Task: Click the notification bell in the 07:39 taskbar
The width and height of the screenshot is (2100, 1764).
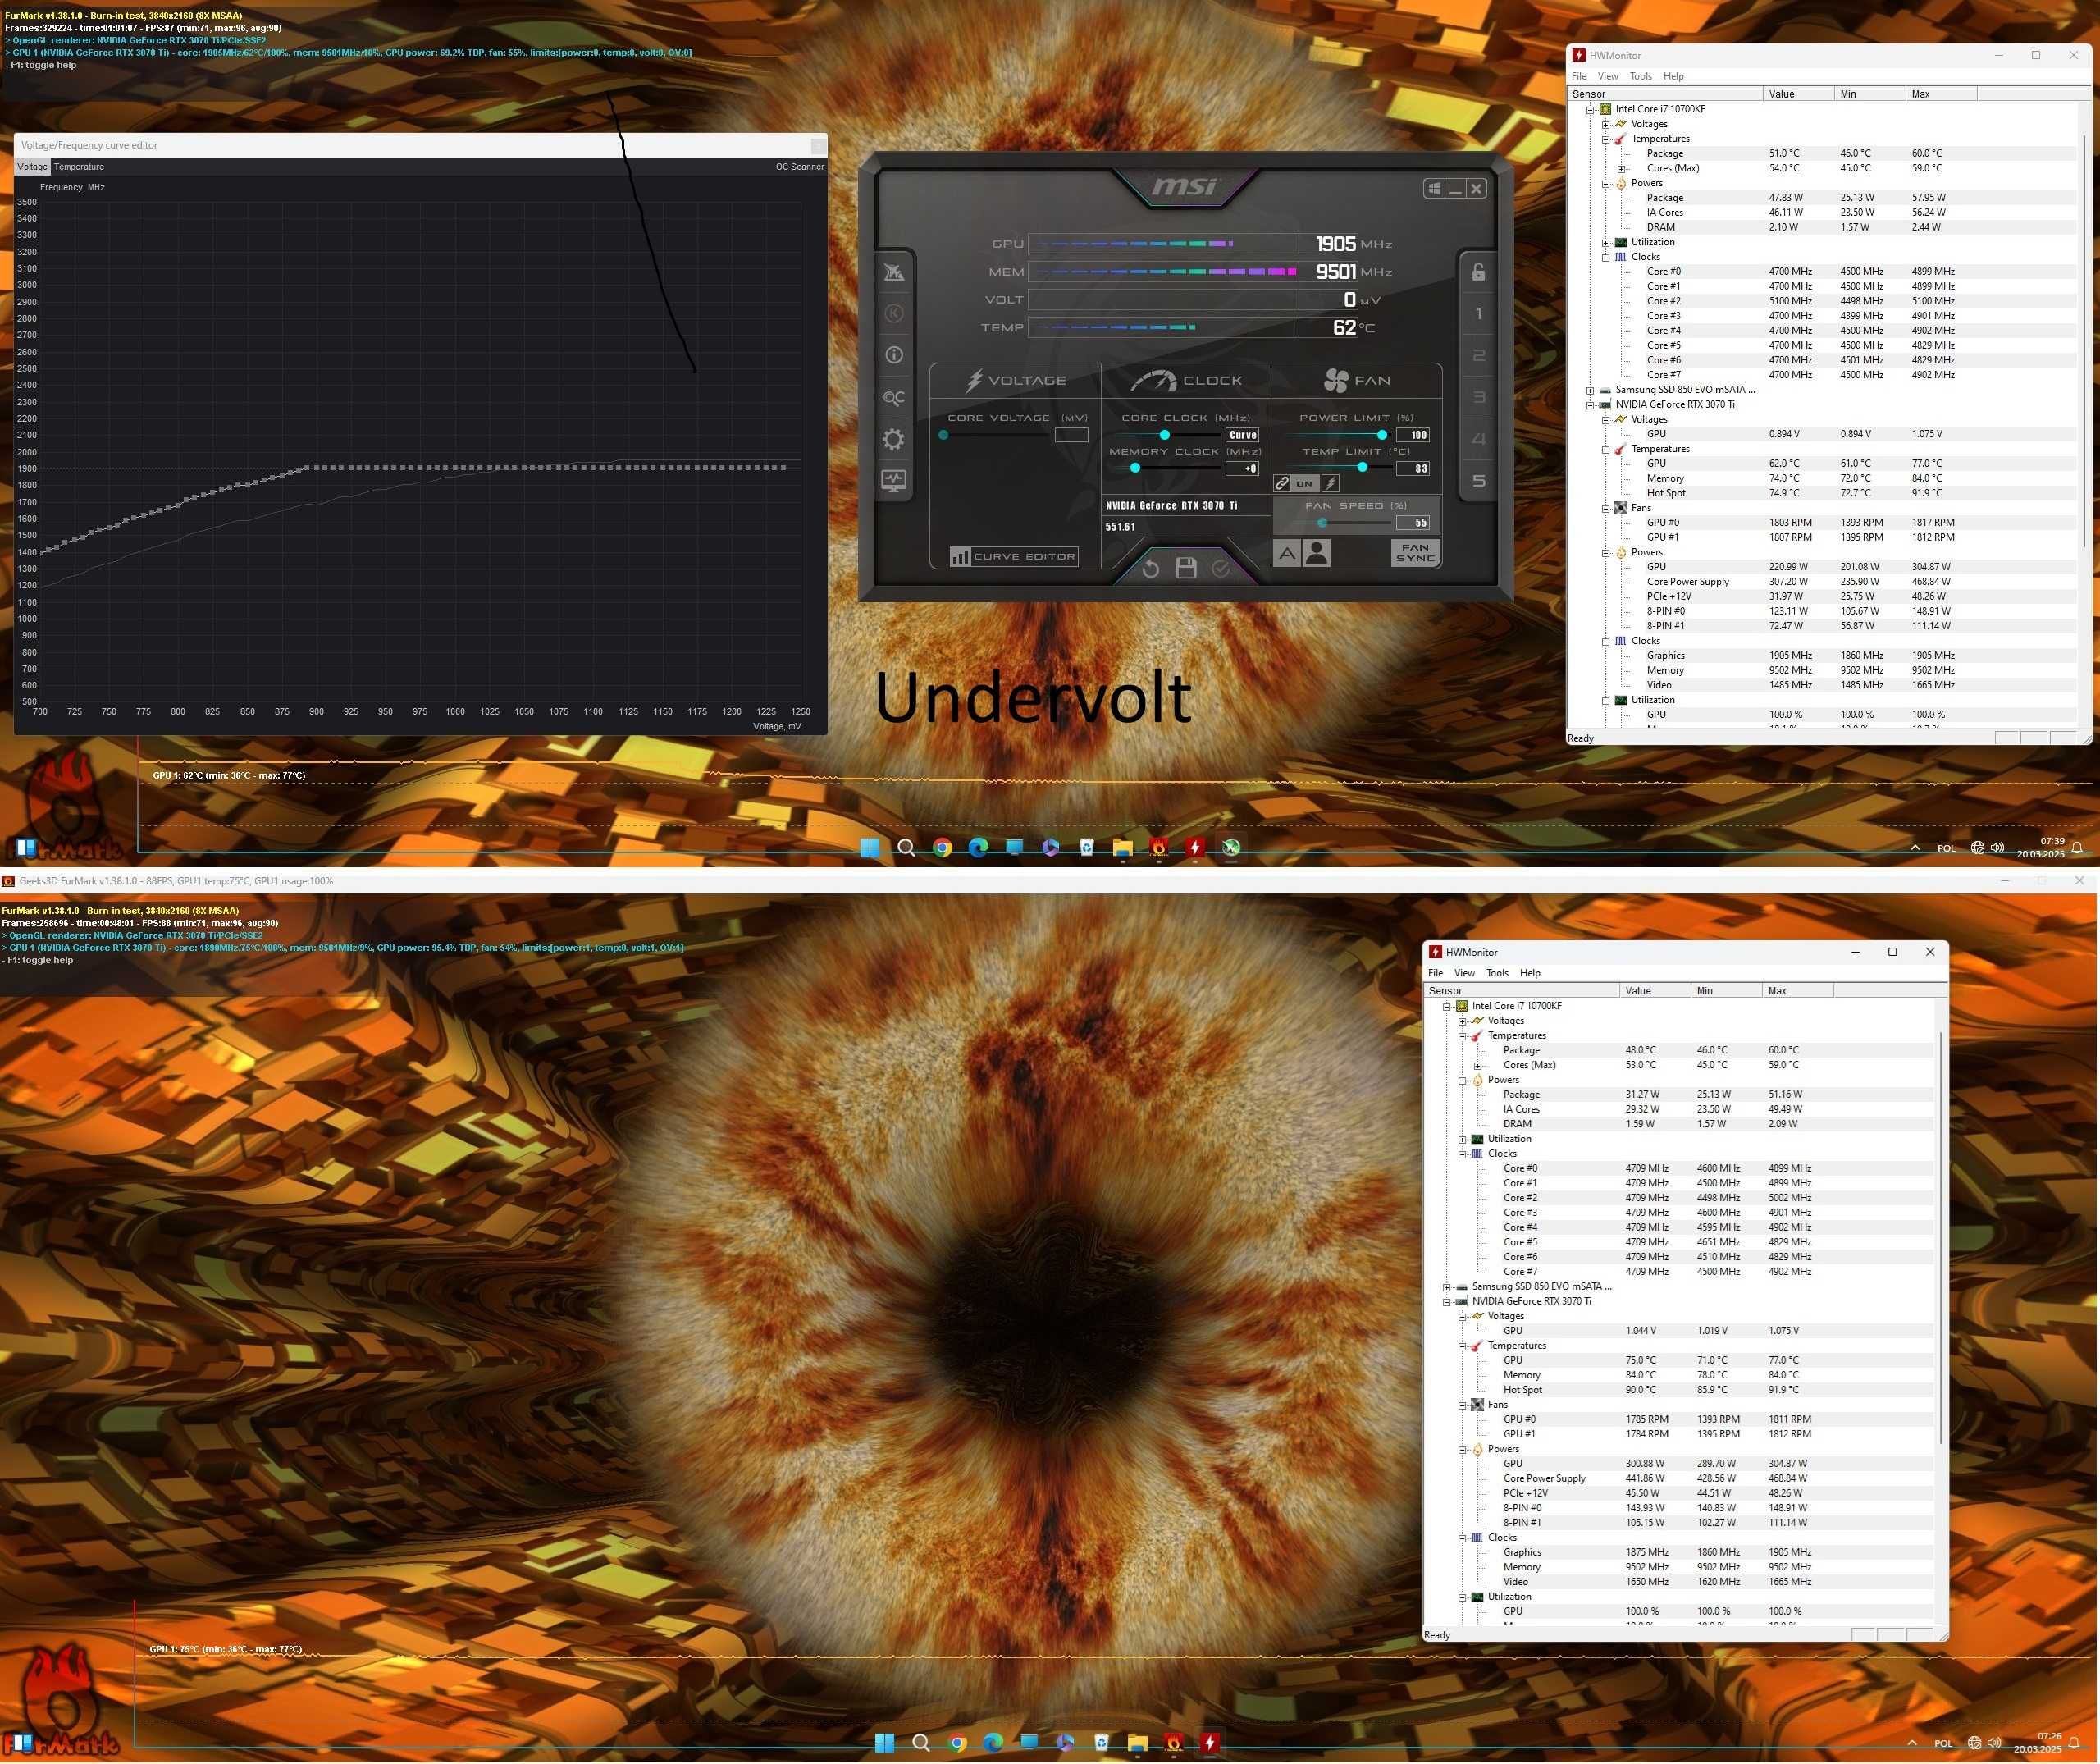Action: point(2077,848)
